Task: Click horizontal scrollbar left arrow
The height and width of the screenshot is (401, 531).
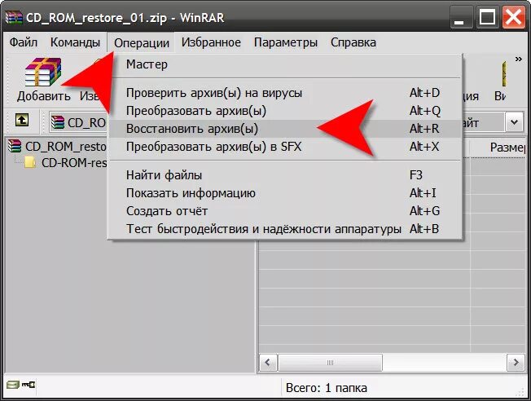Action: (268, 363)
